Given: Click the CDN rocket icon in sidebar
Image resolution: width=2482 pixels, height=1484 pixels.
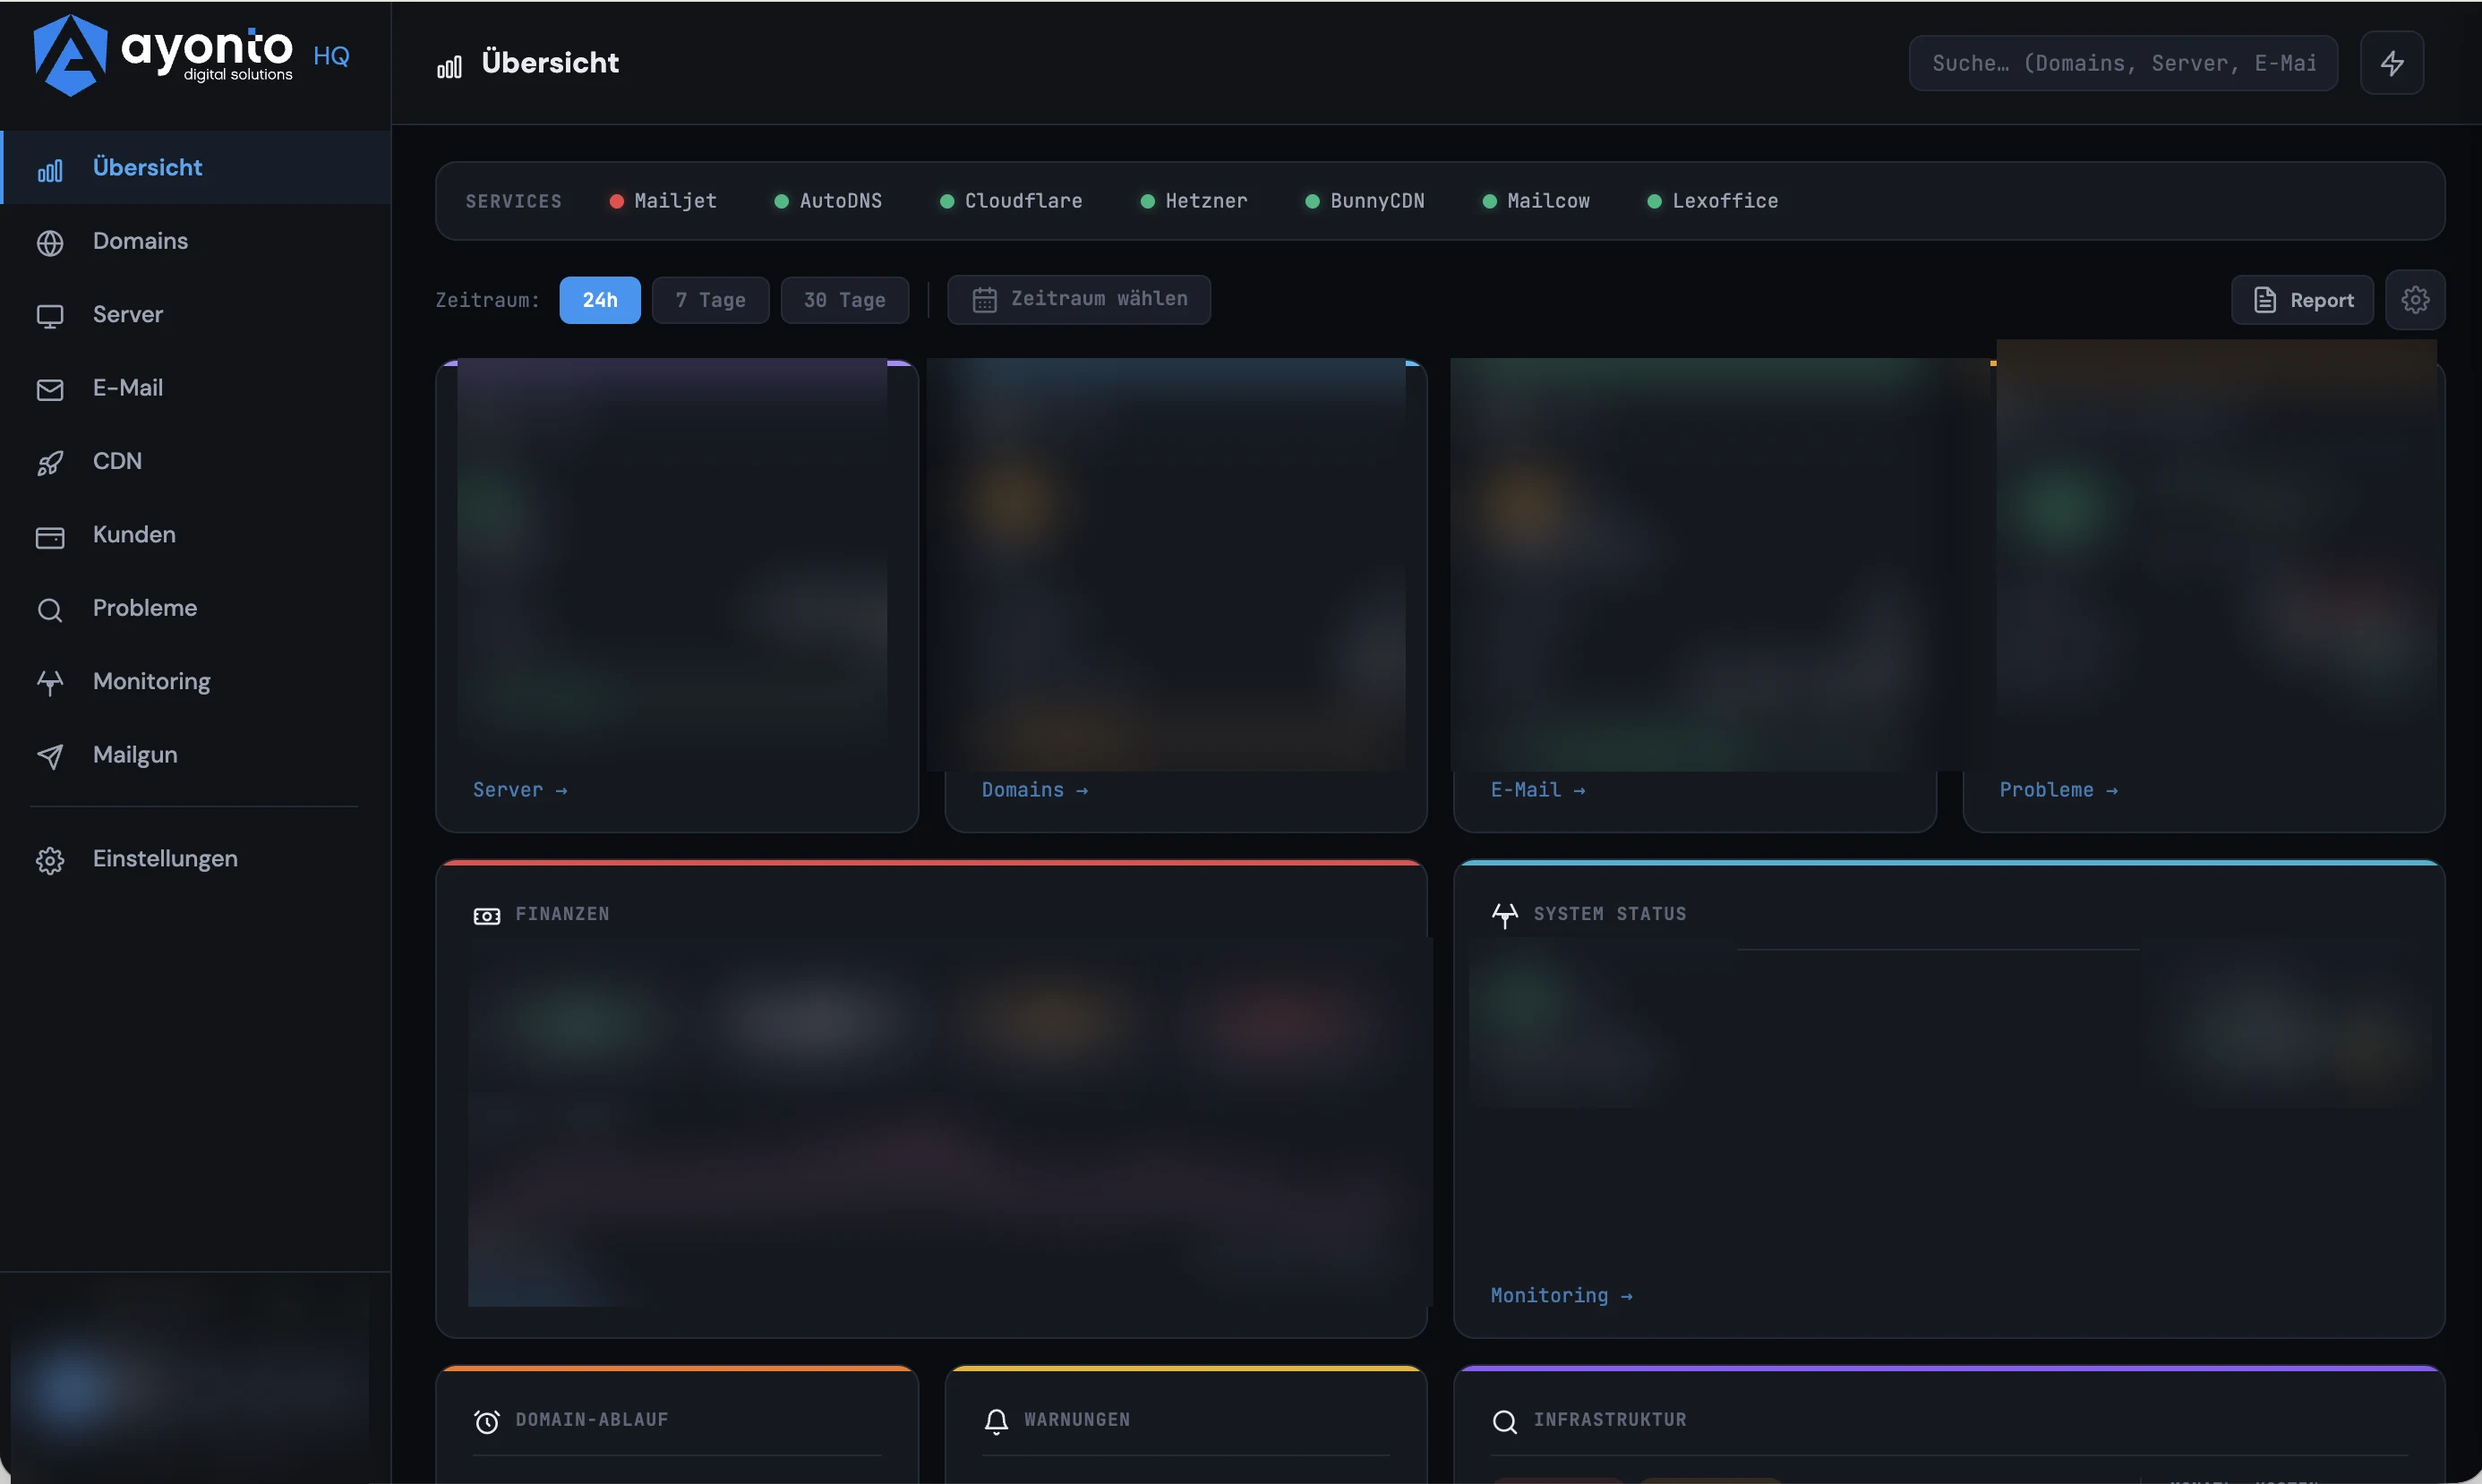Looking at the screenshot, I should click(x=50, y=461).
